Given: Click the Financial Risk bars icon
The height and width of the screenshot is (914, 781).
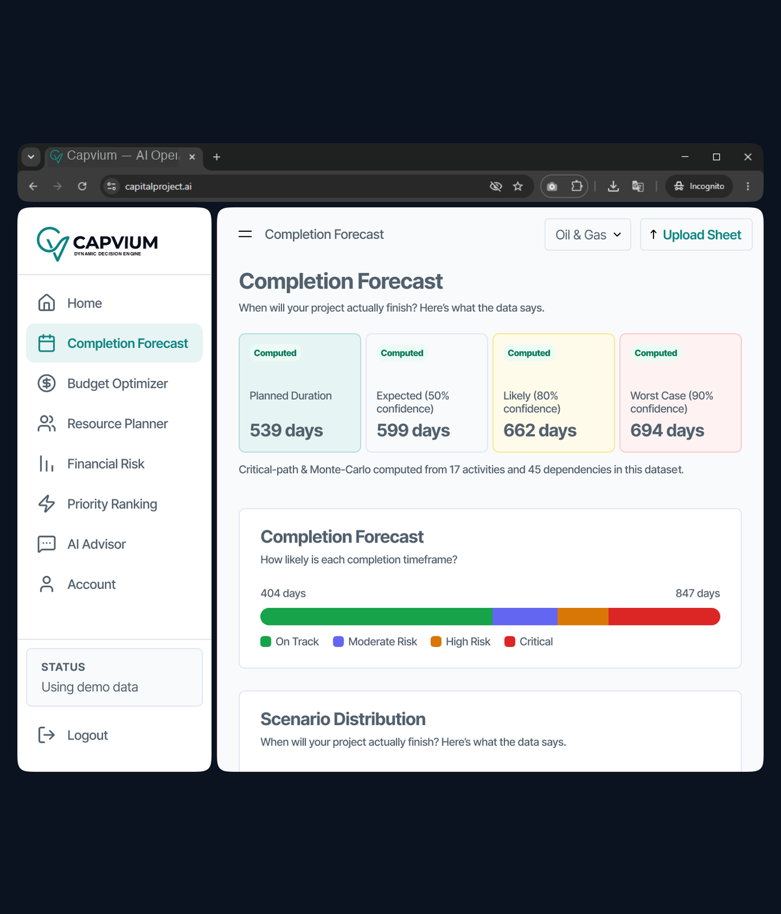Looking at the screenshot, I should tap(47, 464).
